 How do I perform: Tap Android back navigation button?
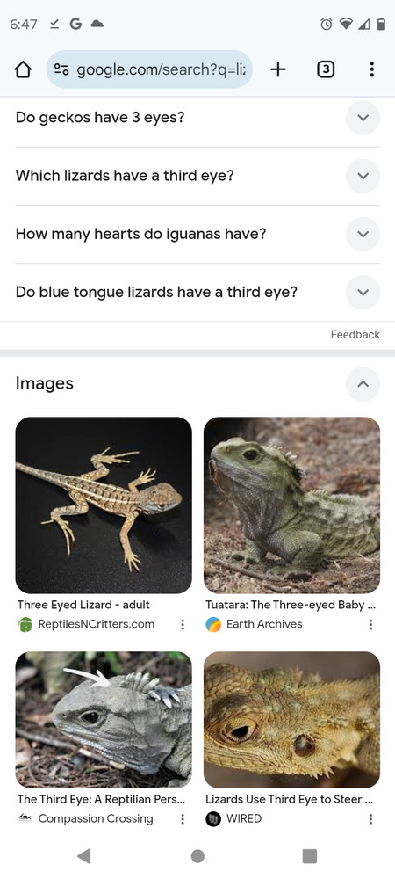tap(84, 855)
